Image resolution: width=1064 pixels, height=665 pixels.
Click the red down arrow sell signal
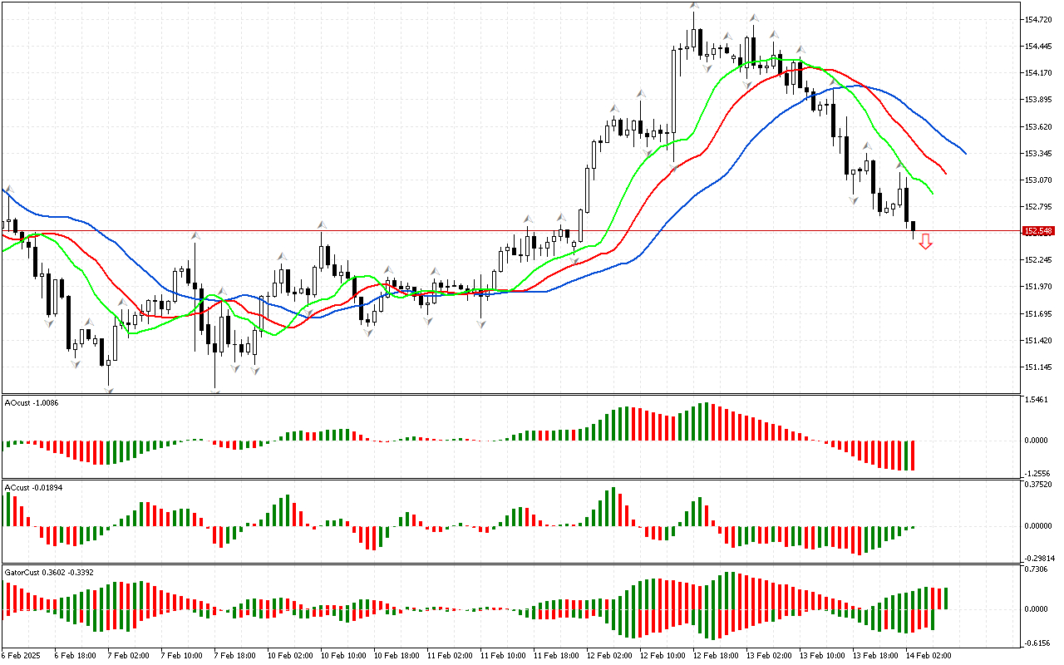[925, 242]
